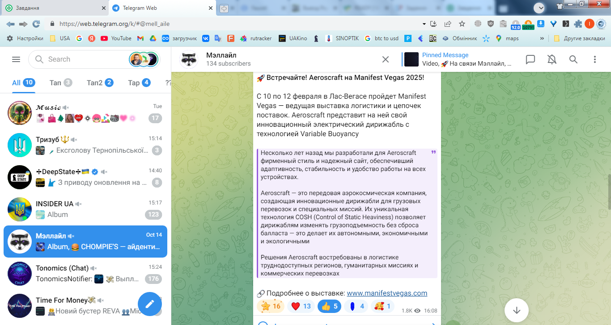Open channel comments discussion icon

pyautogui.click(x=530, y=59)
